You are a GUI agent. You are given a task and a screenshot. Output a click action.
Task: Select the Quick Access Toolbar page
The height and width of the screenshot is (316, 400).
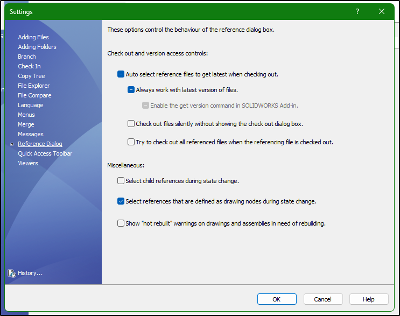[x=45, y=153]
